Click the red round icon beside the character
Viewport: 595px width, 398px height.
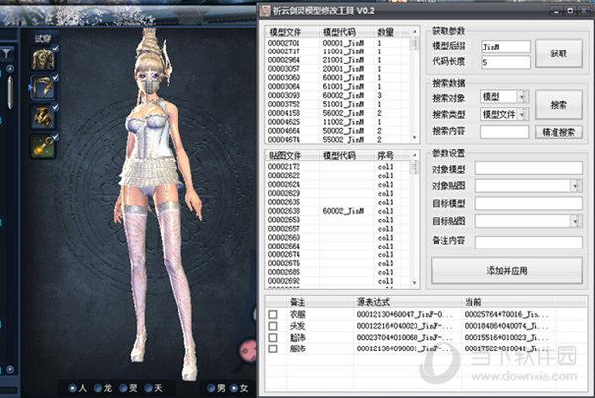click(x=248, y=349)
